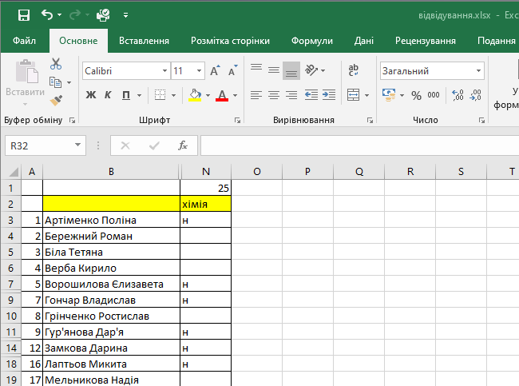Expand underline style dropdown arrow
This screenshot has width=519, height=386.
140,95
